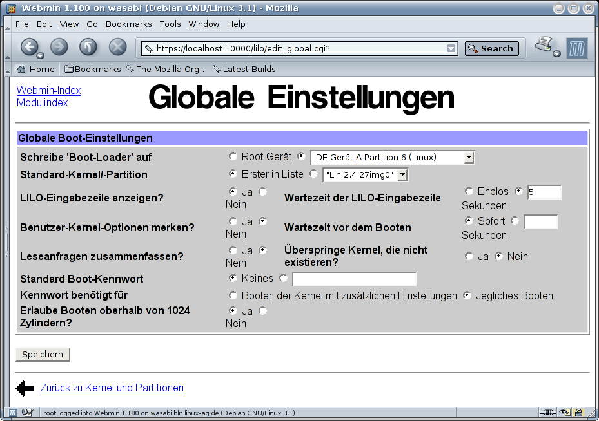The height and width of the screenshot is (421, 599).
Task: Open the "Lin 2.4.27img0" kernel dropdown
Action: [x=366, y=174]
